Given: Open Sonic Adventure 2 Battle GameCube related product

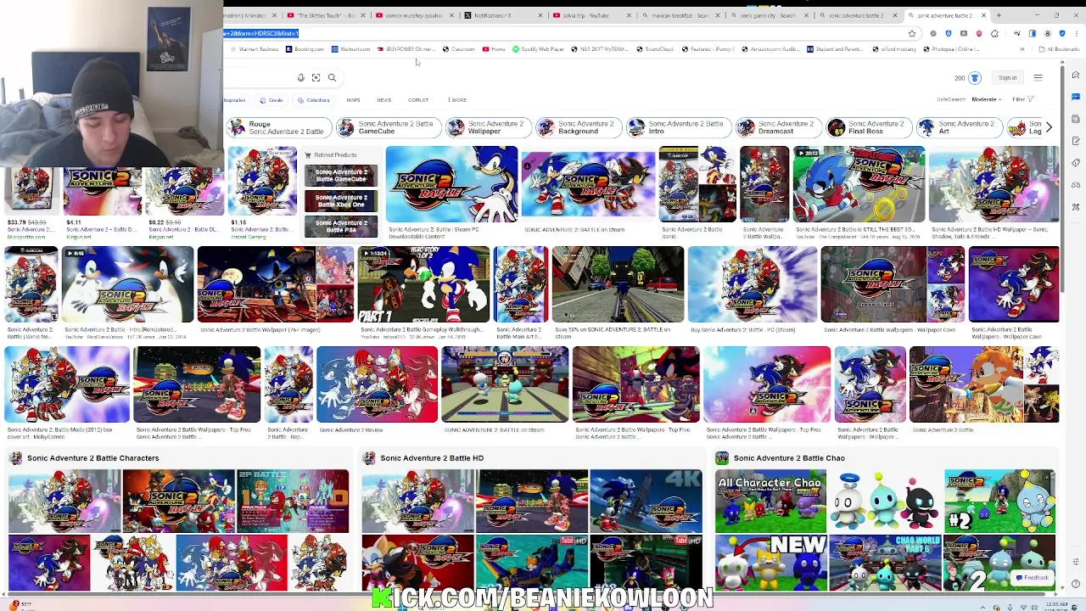Looking at the screenshot, I should [341, 176].
